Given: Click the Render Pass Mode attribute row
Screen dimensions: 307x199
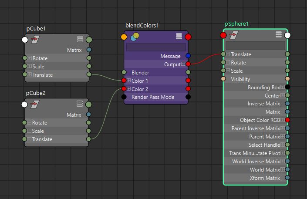Looking at the screenshot, I should 153,97.
